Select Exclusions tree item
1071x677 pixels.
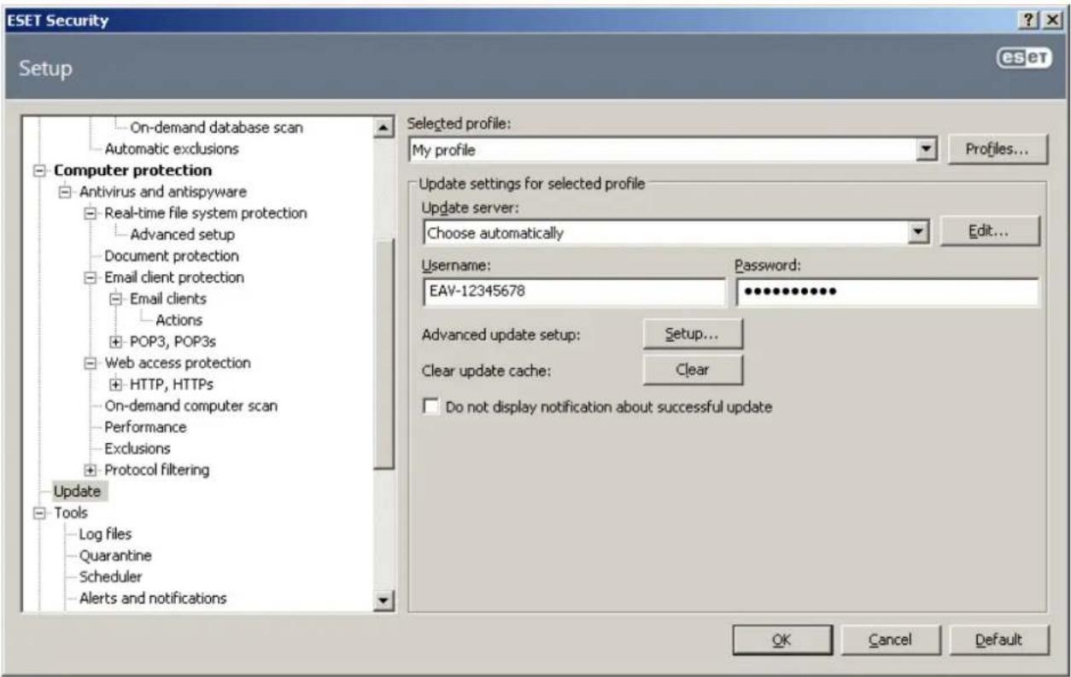click(137, 448)
